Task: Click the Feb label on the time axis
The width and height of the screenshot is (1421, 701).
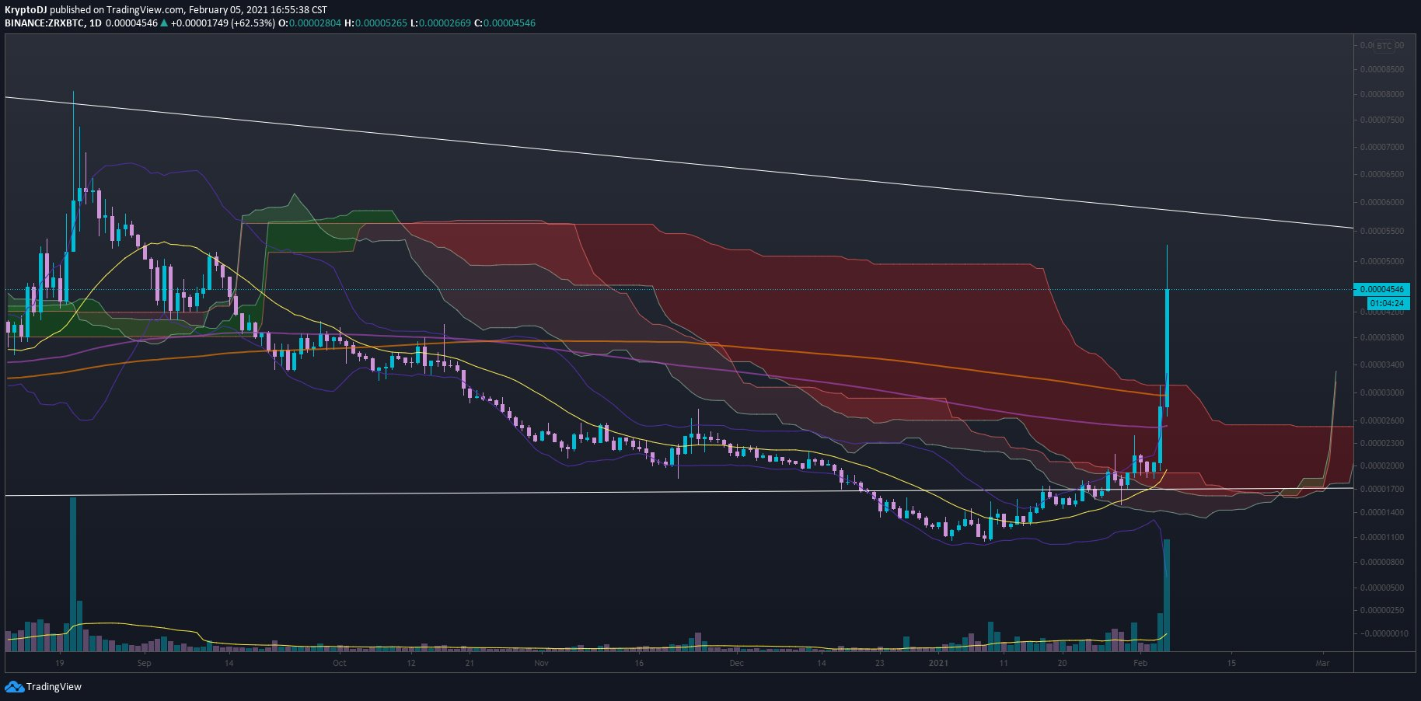Action: 1140,663
